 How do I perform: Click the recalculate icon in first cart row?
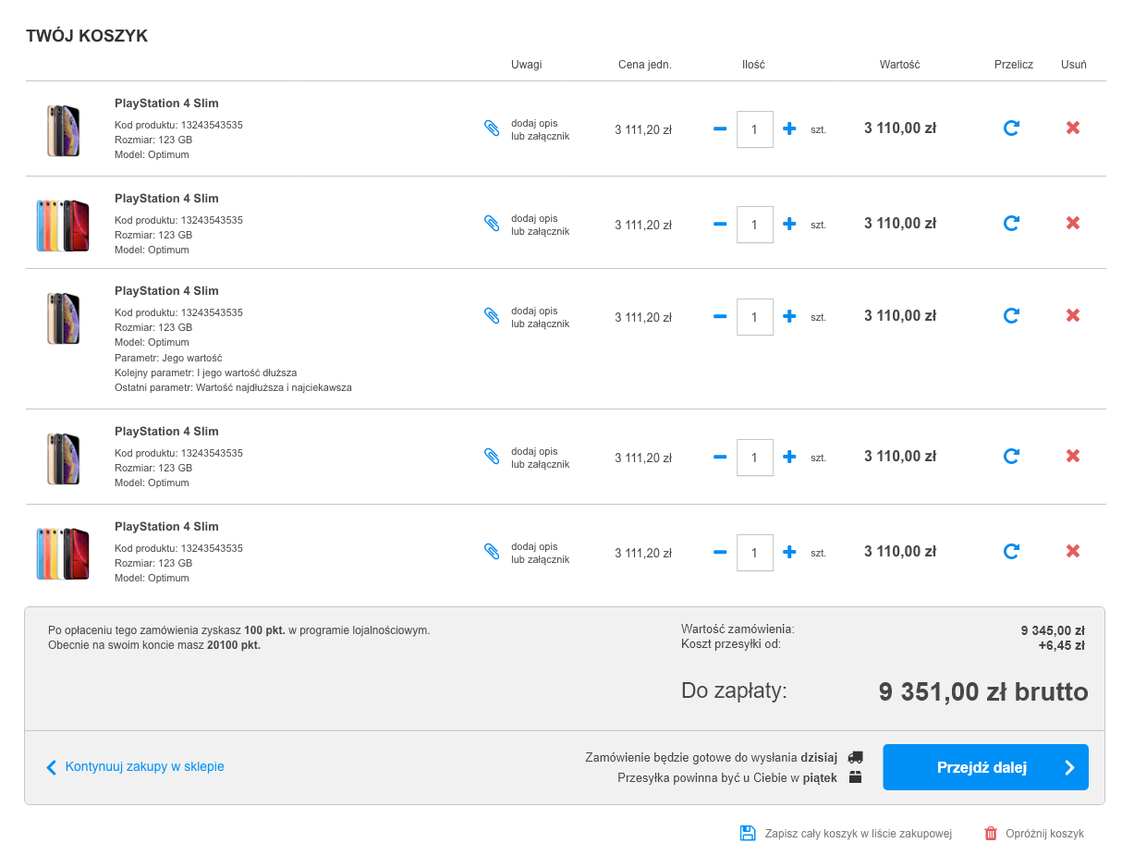click(x=1011, y=128)
